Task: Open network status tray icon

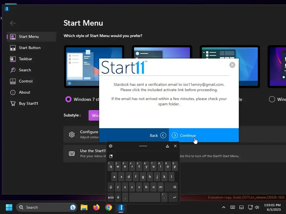Action: point(250,207)
